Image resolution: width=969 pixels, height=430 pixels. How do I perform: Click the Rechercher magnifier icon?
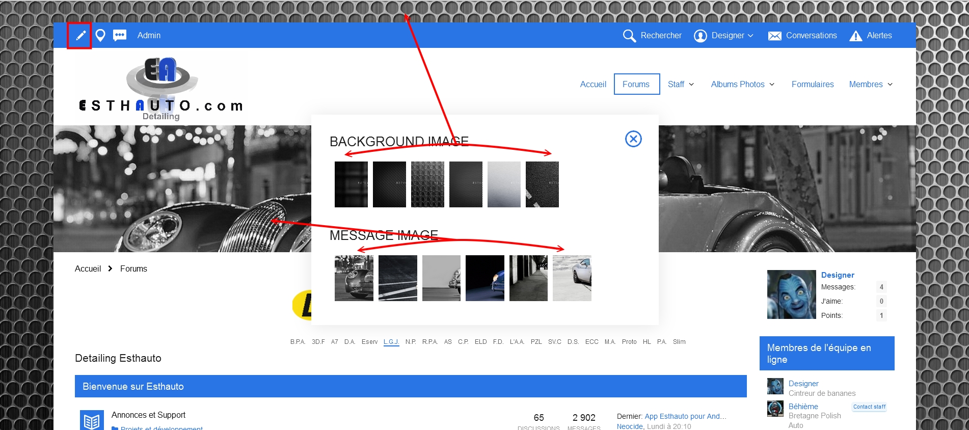point(629,36)
